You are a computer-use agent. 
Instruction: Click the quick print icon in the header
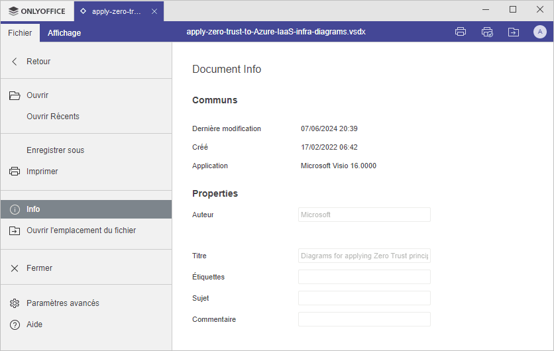(x=487, y=32)
